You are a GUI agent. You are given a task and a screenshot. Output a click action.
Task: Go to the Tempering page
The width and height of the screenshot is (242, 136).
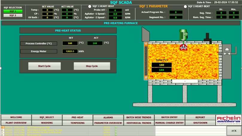(x=77, y=123)
